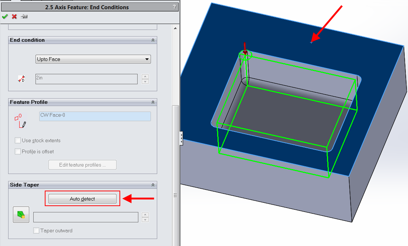Cancel with the red X icon
Viewport: 408px width, 246px height.
point(14,17)
